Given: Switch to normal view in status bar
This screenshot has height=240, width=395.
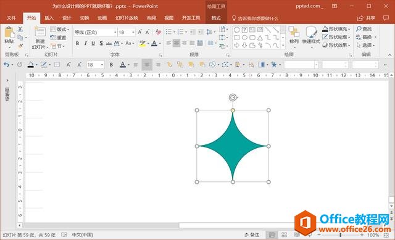Looking at the screenshot, I should [x=272, y=234].
